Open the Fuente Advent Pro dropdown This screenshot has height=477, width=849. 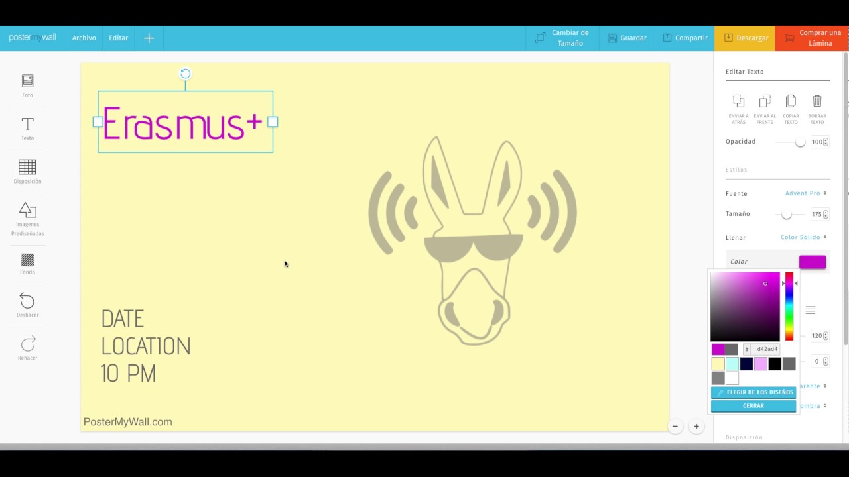[x=805, y=193]
